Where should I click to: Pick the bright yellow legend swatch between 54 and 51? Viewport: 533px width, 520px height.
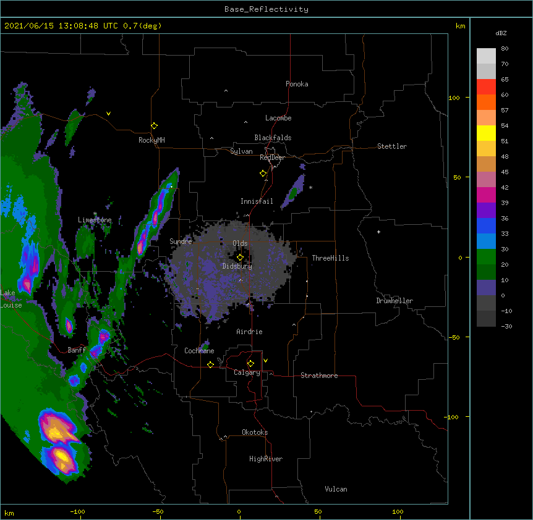(x=486, y=133)
